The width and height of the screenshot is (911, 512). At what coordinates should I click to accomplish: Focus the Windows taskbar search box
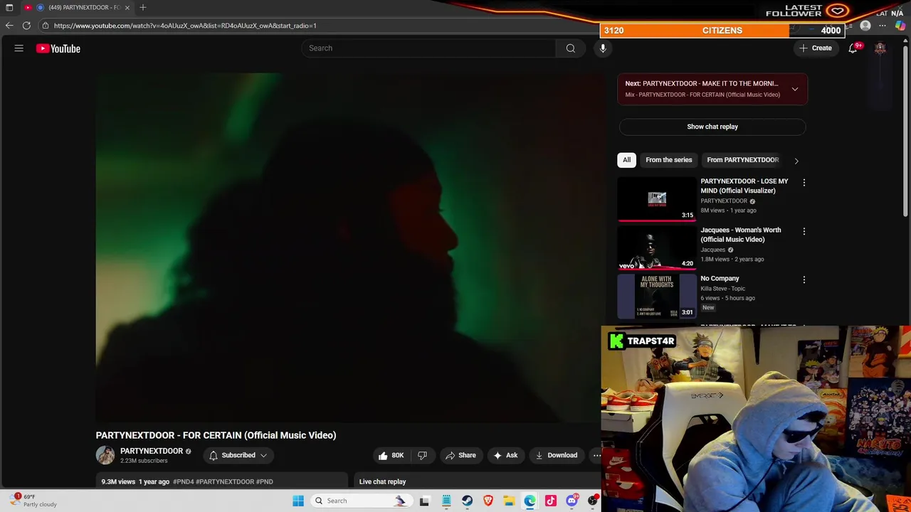pos(360,501)
